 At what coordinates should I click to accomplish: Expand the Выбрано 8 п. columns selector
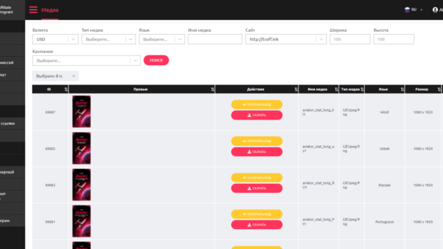[55, 76]
